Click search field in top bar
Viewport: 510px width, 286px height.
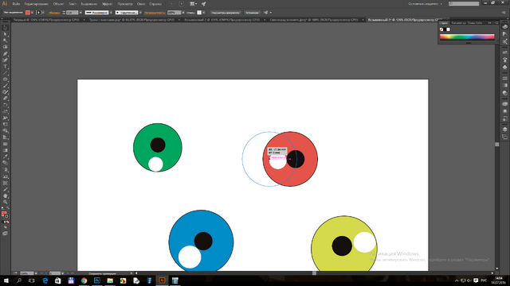(464, 3)
